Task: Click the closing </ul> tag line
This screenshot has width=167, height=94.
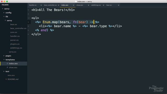Action: tap(36, 34)
